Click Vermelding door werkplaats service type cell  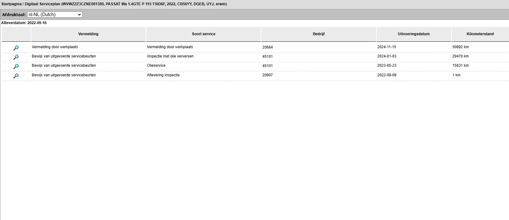pyautogui.click(x=170, y=47)
